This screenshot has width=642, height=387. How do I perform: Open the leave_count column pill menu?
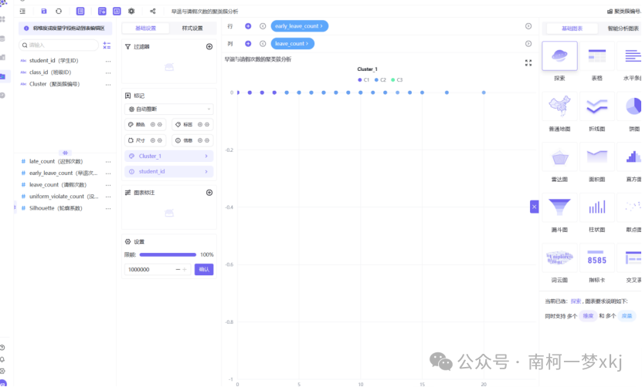click(x=292, y=44)
